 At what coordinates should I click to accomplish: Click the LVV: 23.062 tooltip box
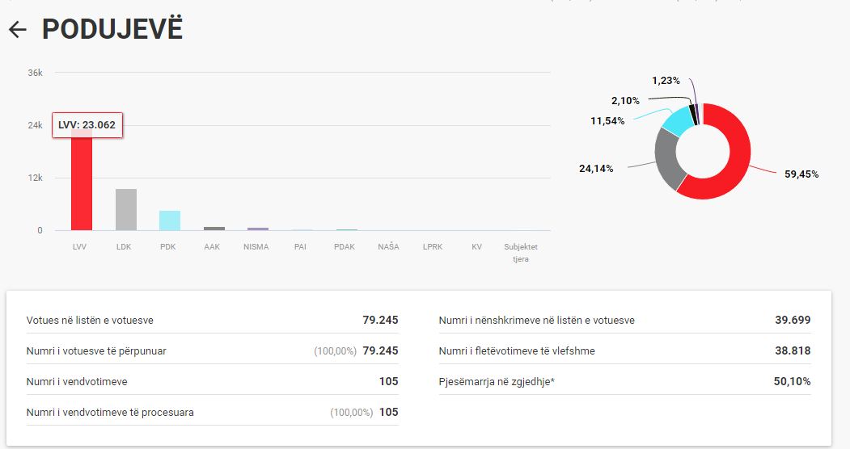coord(87,125)
